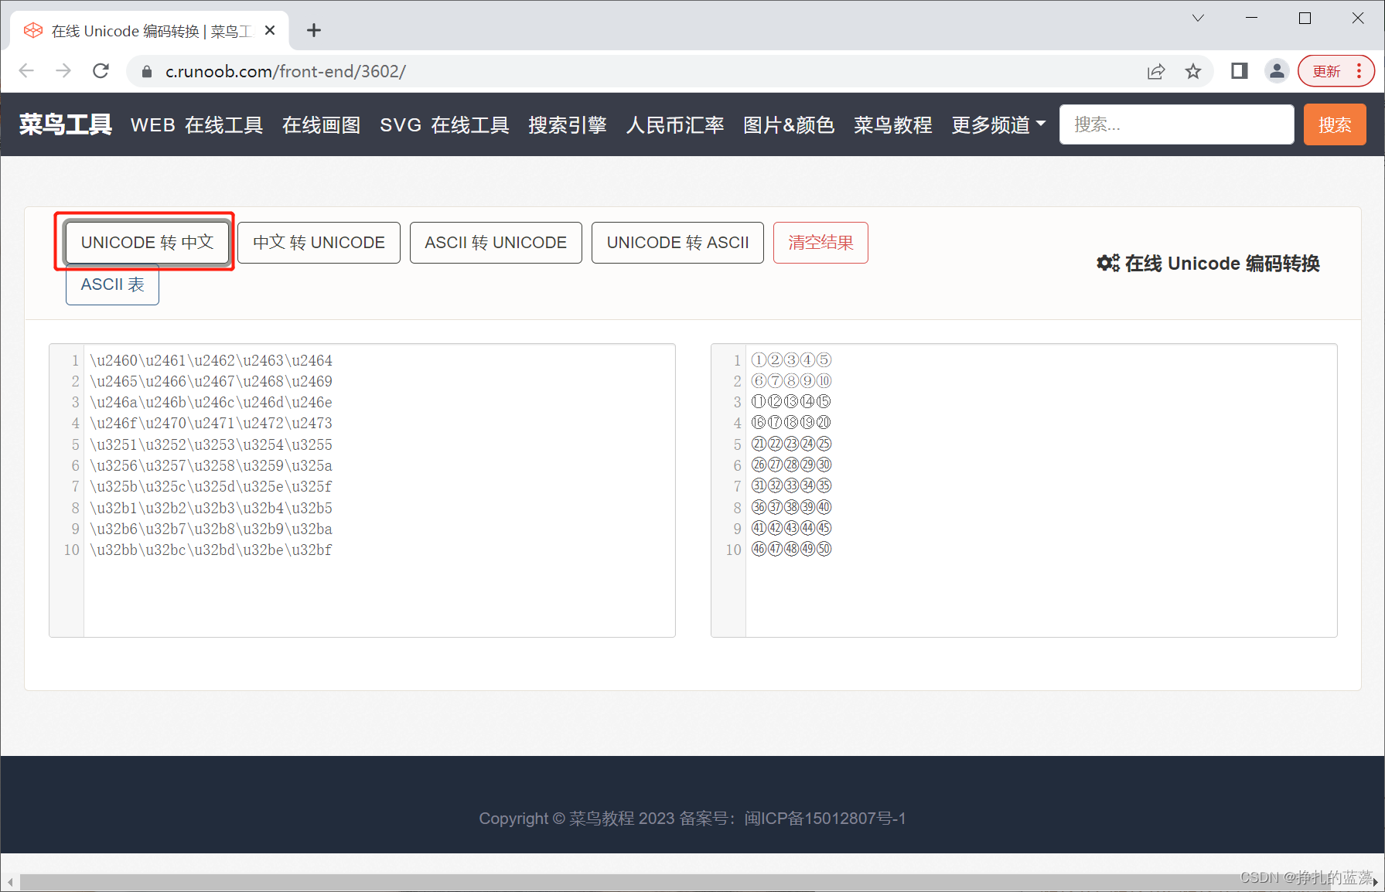Screen dimensions: 1385x892
Task: Click the browser forward arrow
Action: [x=63, y=71]
